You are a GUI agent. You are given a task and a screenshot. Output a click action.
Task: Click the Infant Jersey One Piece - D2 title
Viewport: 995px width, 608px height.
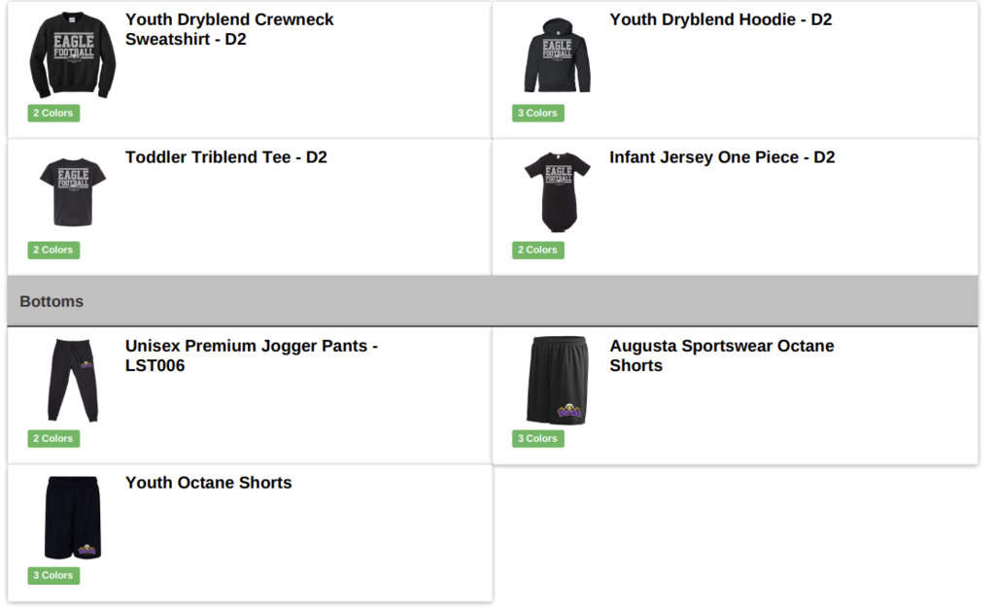click(722, 157)
